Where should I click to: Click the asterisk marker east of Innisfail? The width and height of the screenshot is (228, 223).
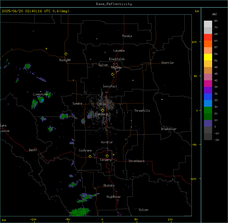(133, 80)
